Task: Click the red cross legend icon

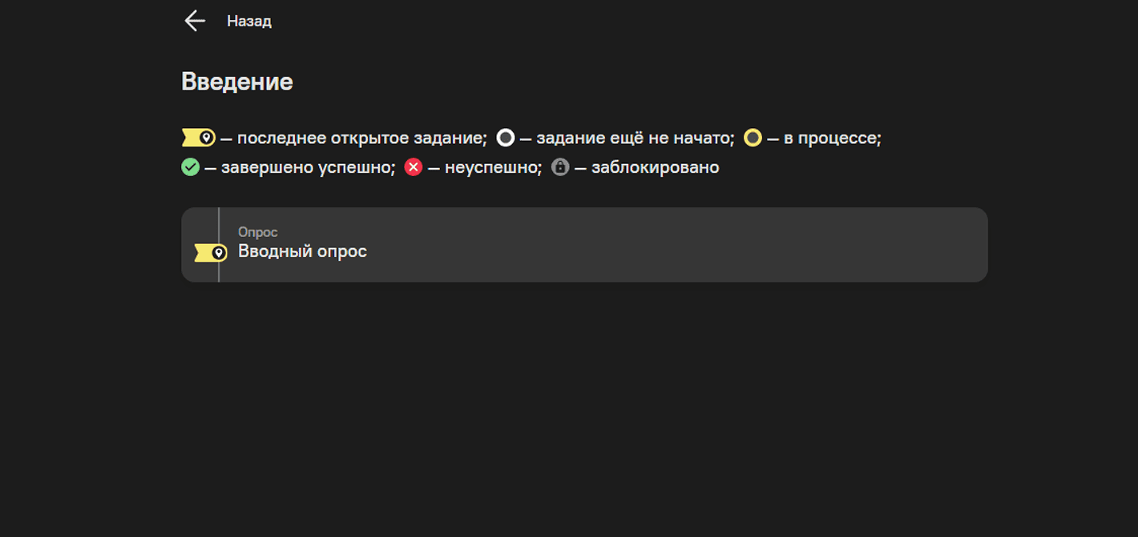Action: (413, 167)
